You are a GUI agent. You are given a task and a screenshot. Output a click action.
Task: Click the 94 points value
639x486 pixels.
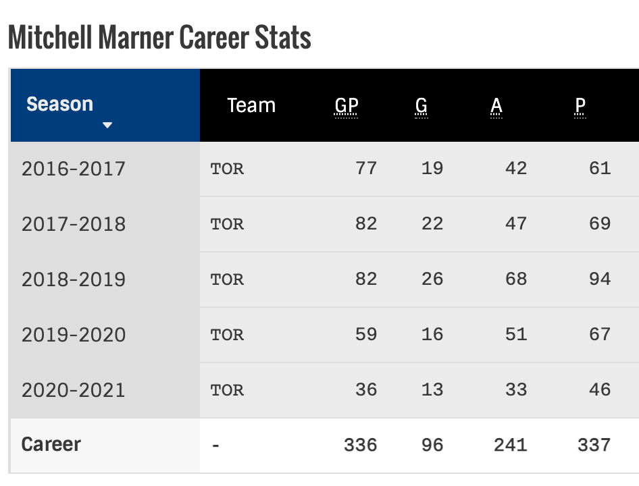click(x=599, y=279)
